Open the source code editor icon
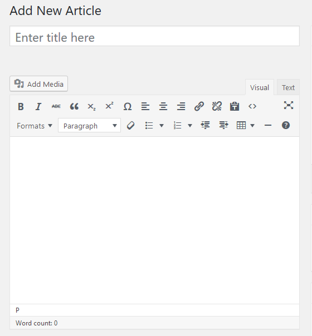The image size is (312, 336). click(x=252, y=106)
